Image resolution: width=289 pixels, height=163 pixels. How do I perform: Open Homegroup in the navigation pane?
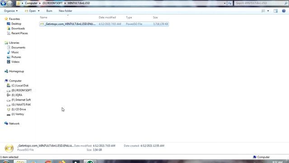pyautogui.click(x=16, y=72)
